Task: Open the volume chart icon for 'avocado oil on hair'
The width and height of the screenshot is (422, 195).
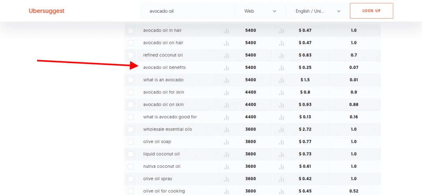Action: (226, 43)
